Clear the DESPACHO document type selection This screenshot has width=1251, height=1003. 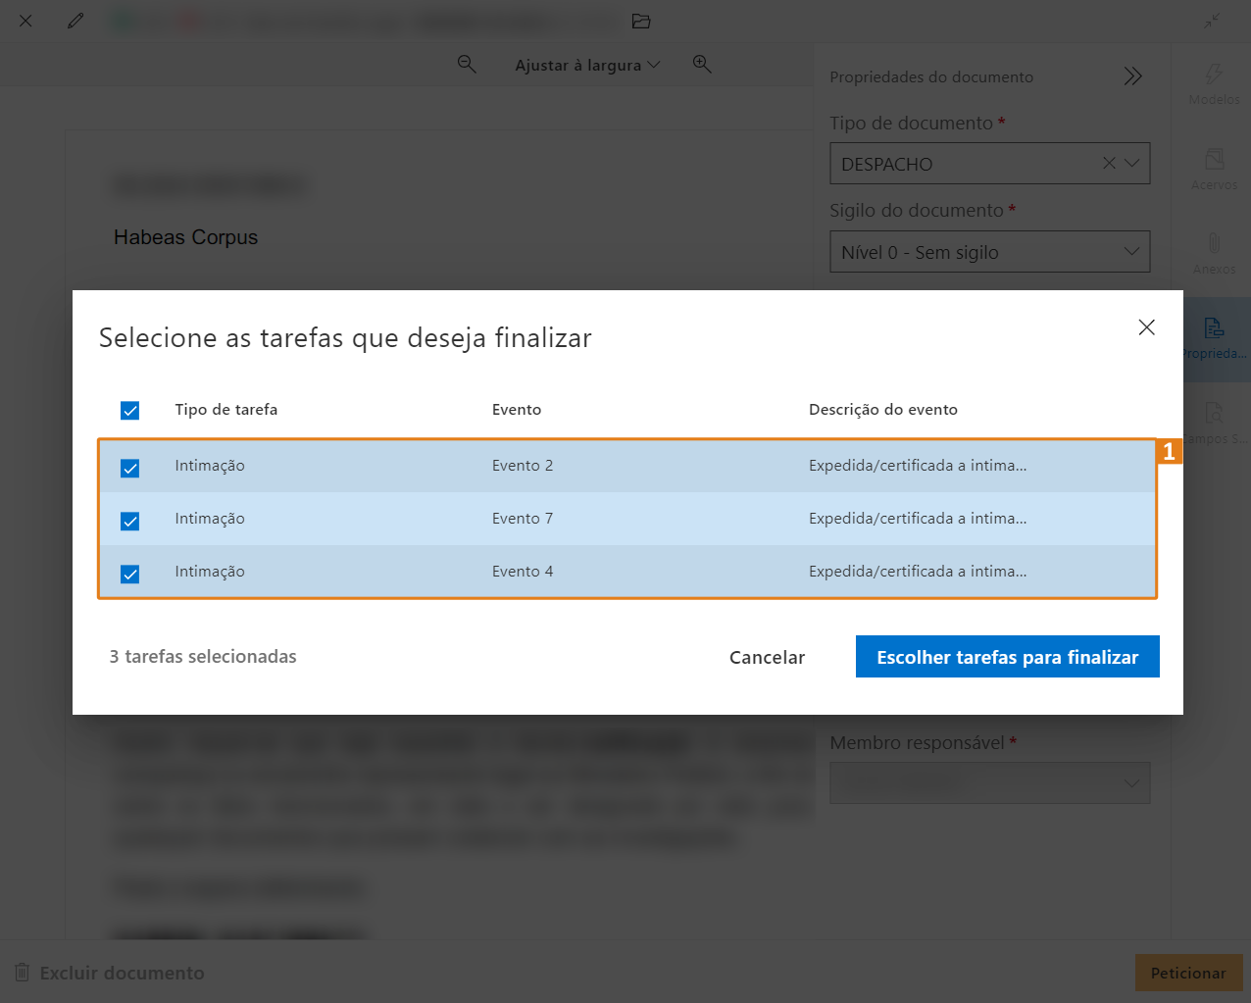pyautogui.click(x=1109, y=164)
